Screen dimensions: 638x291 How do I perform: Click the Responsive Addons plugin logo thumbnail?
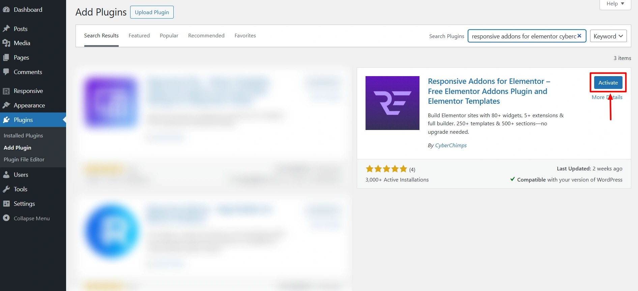pyautogui.click(x=393, y=103)
